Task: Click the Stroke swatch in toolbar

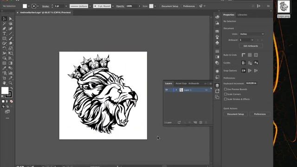Action: click(x=9, y=94)
